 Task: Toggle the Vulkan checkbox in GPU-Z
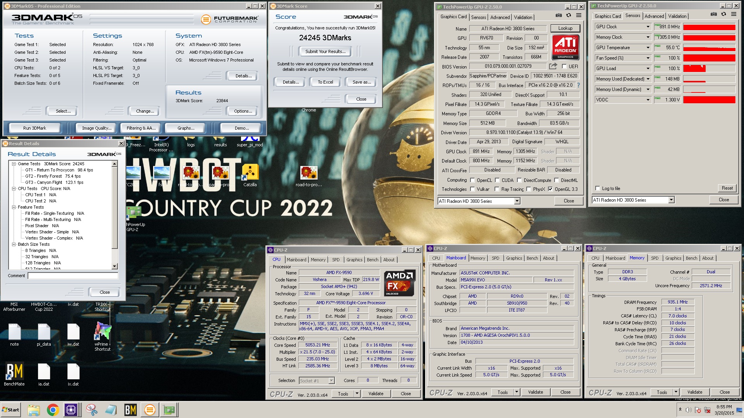(472, 189)
